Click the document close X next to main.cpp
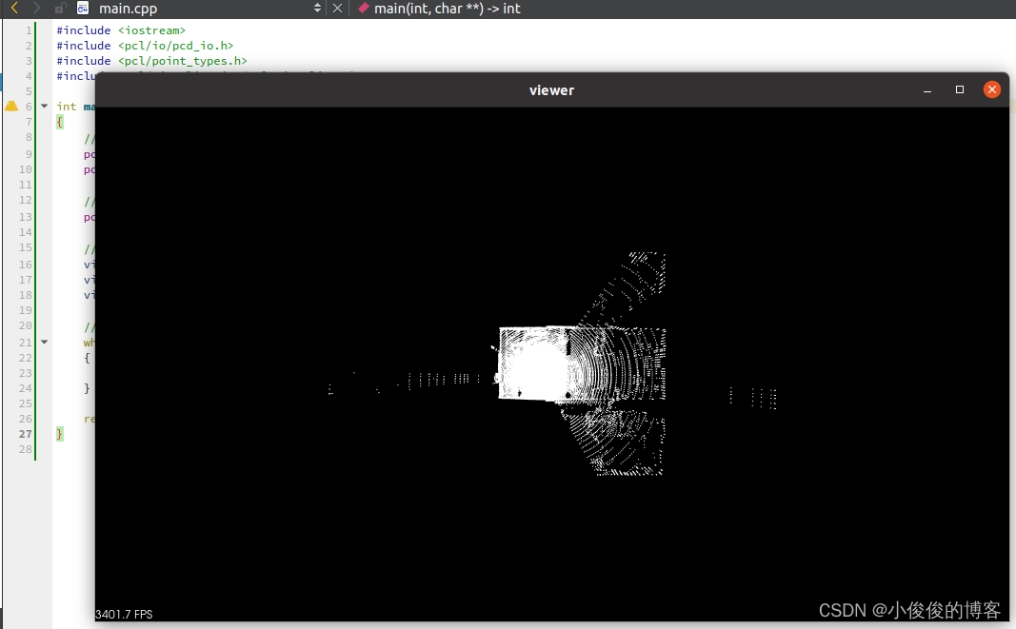The width and height of the screenshot is (1016, 629). pyautogui.click(x=337, y=8)
